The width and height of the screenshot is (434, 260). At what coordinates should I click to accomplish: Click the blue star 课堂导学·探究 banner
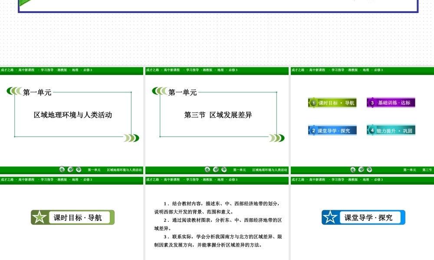click(363, 218)
